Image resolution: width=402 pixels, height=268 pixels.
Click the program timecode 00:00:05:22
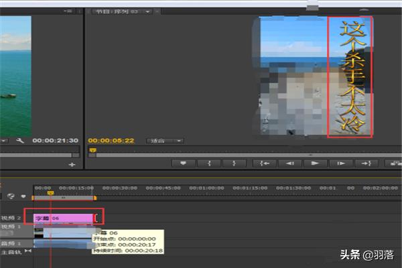tap(111, 141)
